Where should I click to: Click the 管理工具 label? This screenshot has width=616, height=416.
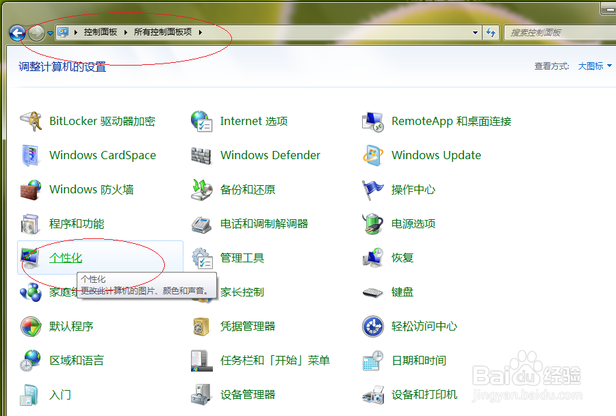point(242,258)
